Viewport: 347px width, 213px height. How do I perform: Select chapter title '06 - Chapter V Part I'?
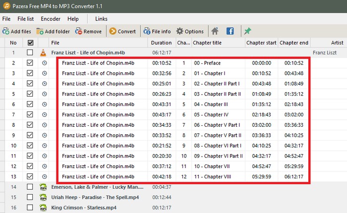[217, 125]
